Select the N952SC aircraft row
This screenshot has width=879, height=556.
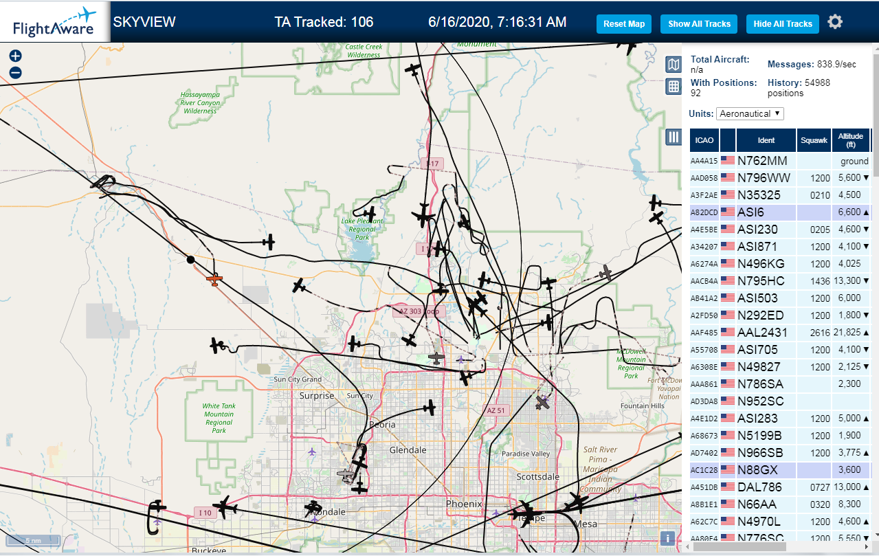[x=781, y=401]
